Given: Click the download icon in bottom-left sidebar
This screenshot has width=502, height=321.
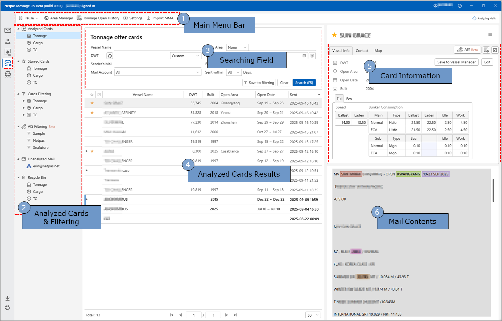Looking at the screenshot, I should tap(7, 298).
